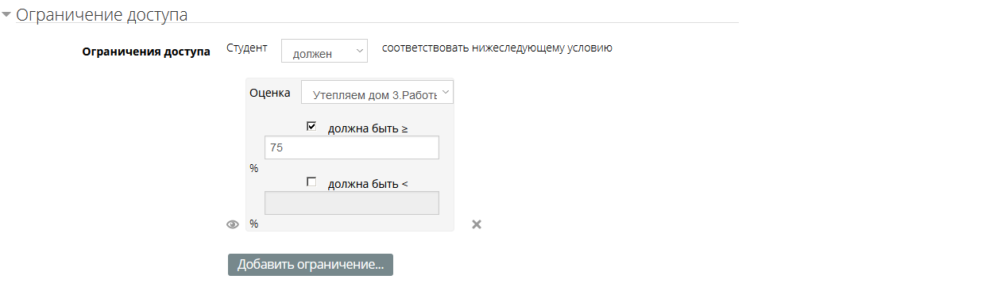Toggle eye icon visibility of restriction
Viewport: 993px width, 287px height.
pyautogui.click(x=232, y=224)
